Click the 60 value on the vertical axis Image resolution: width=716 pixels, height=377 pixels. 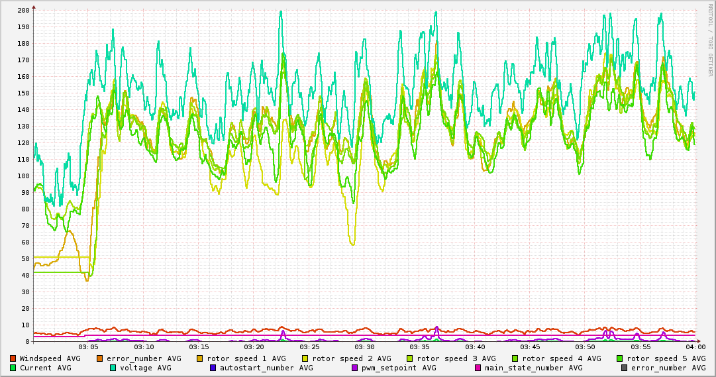pyautogui.click(x=25, y=242)
